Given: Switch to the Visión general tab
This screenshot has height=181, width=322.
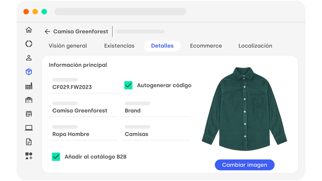Looking at the screenshot, I should click(68, 46).
